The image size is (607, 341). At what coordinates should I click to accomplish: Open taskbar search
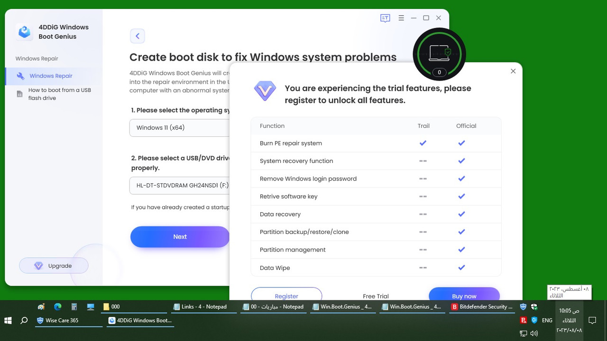coord(24,321)
